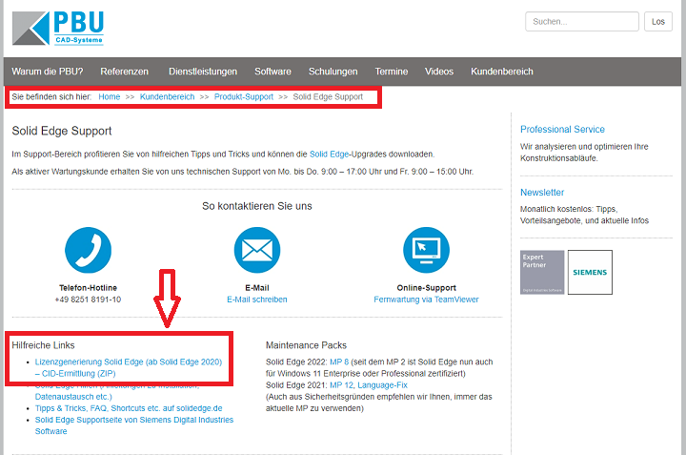Click the PBU CAD-Systeme logo

coord(58,29)
